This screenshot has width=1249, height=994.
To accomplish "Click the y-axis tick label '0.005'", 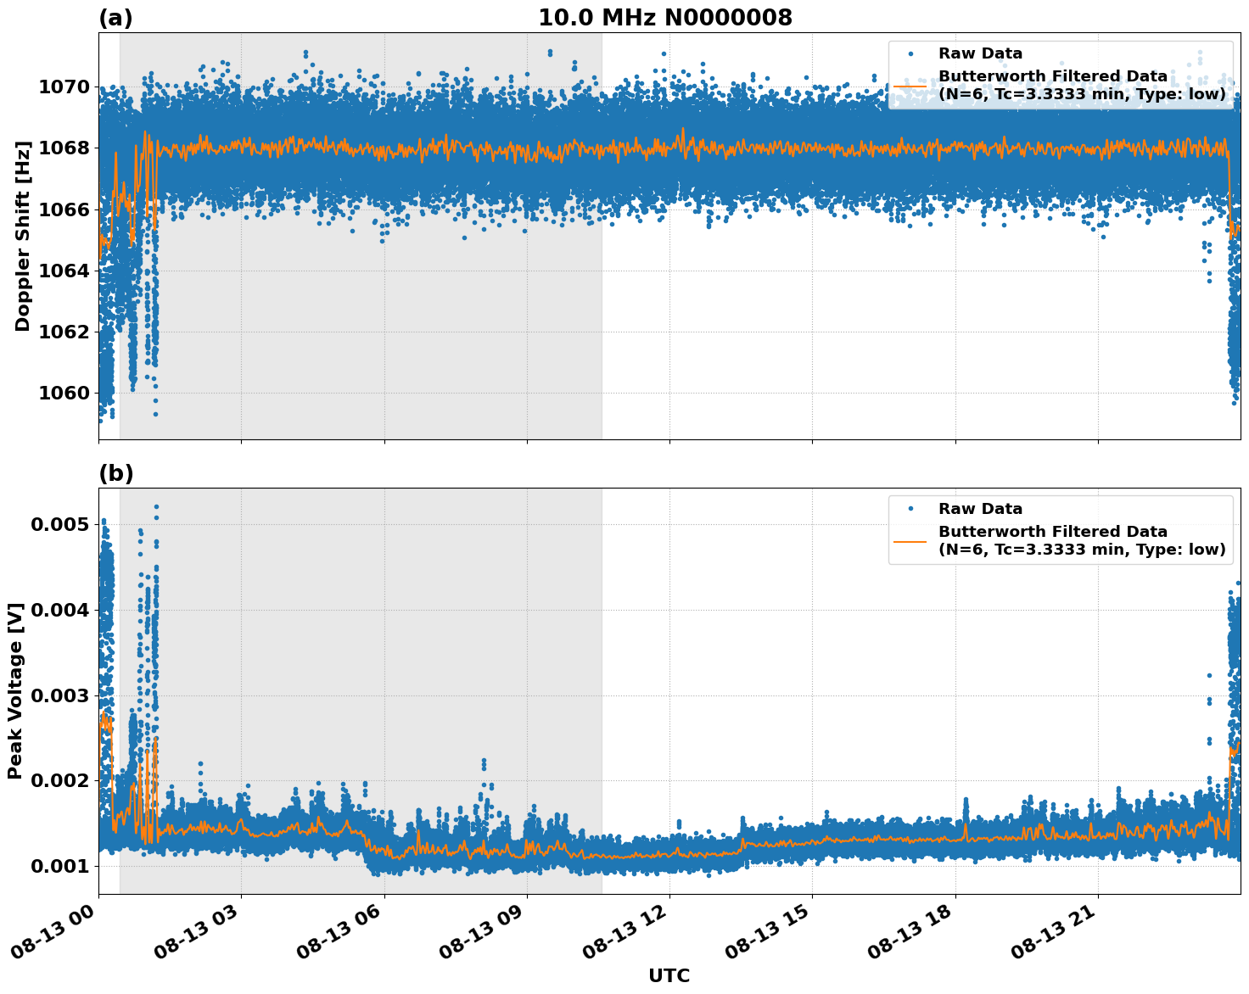I will click(60, 524).
